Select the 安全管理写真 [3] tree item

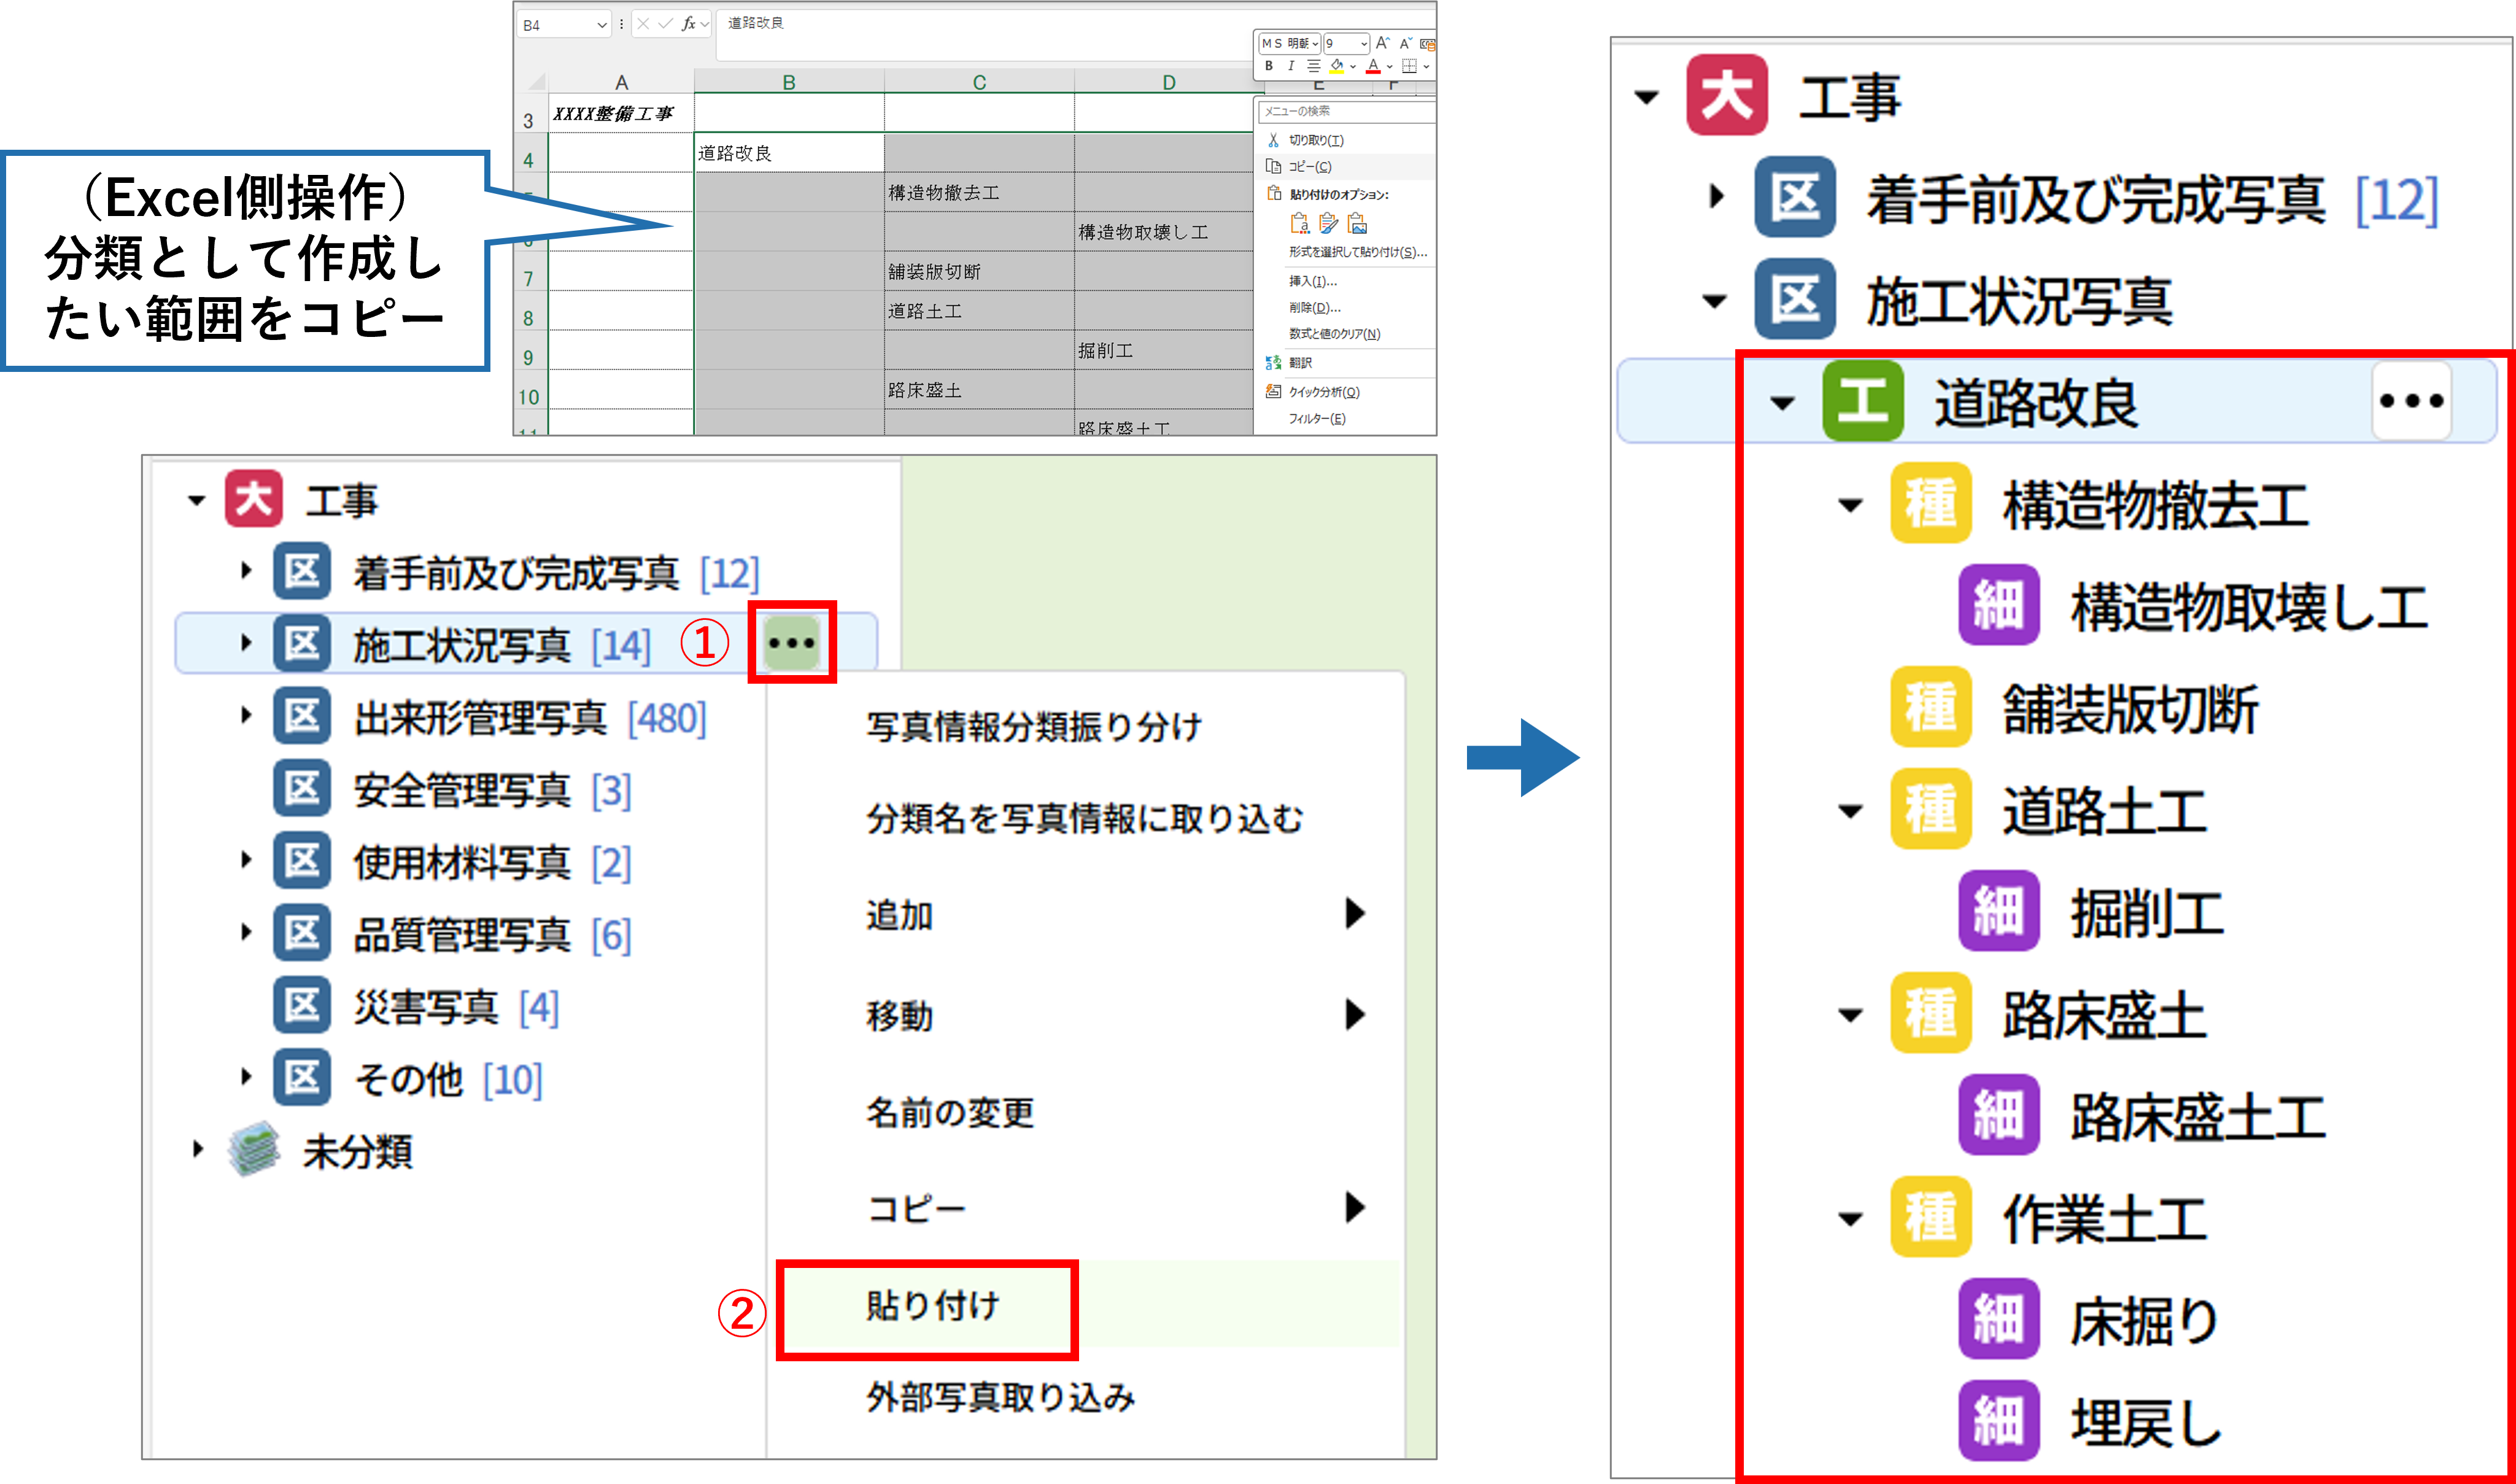click(x=461, y=790)
